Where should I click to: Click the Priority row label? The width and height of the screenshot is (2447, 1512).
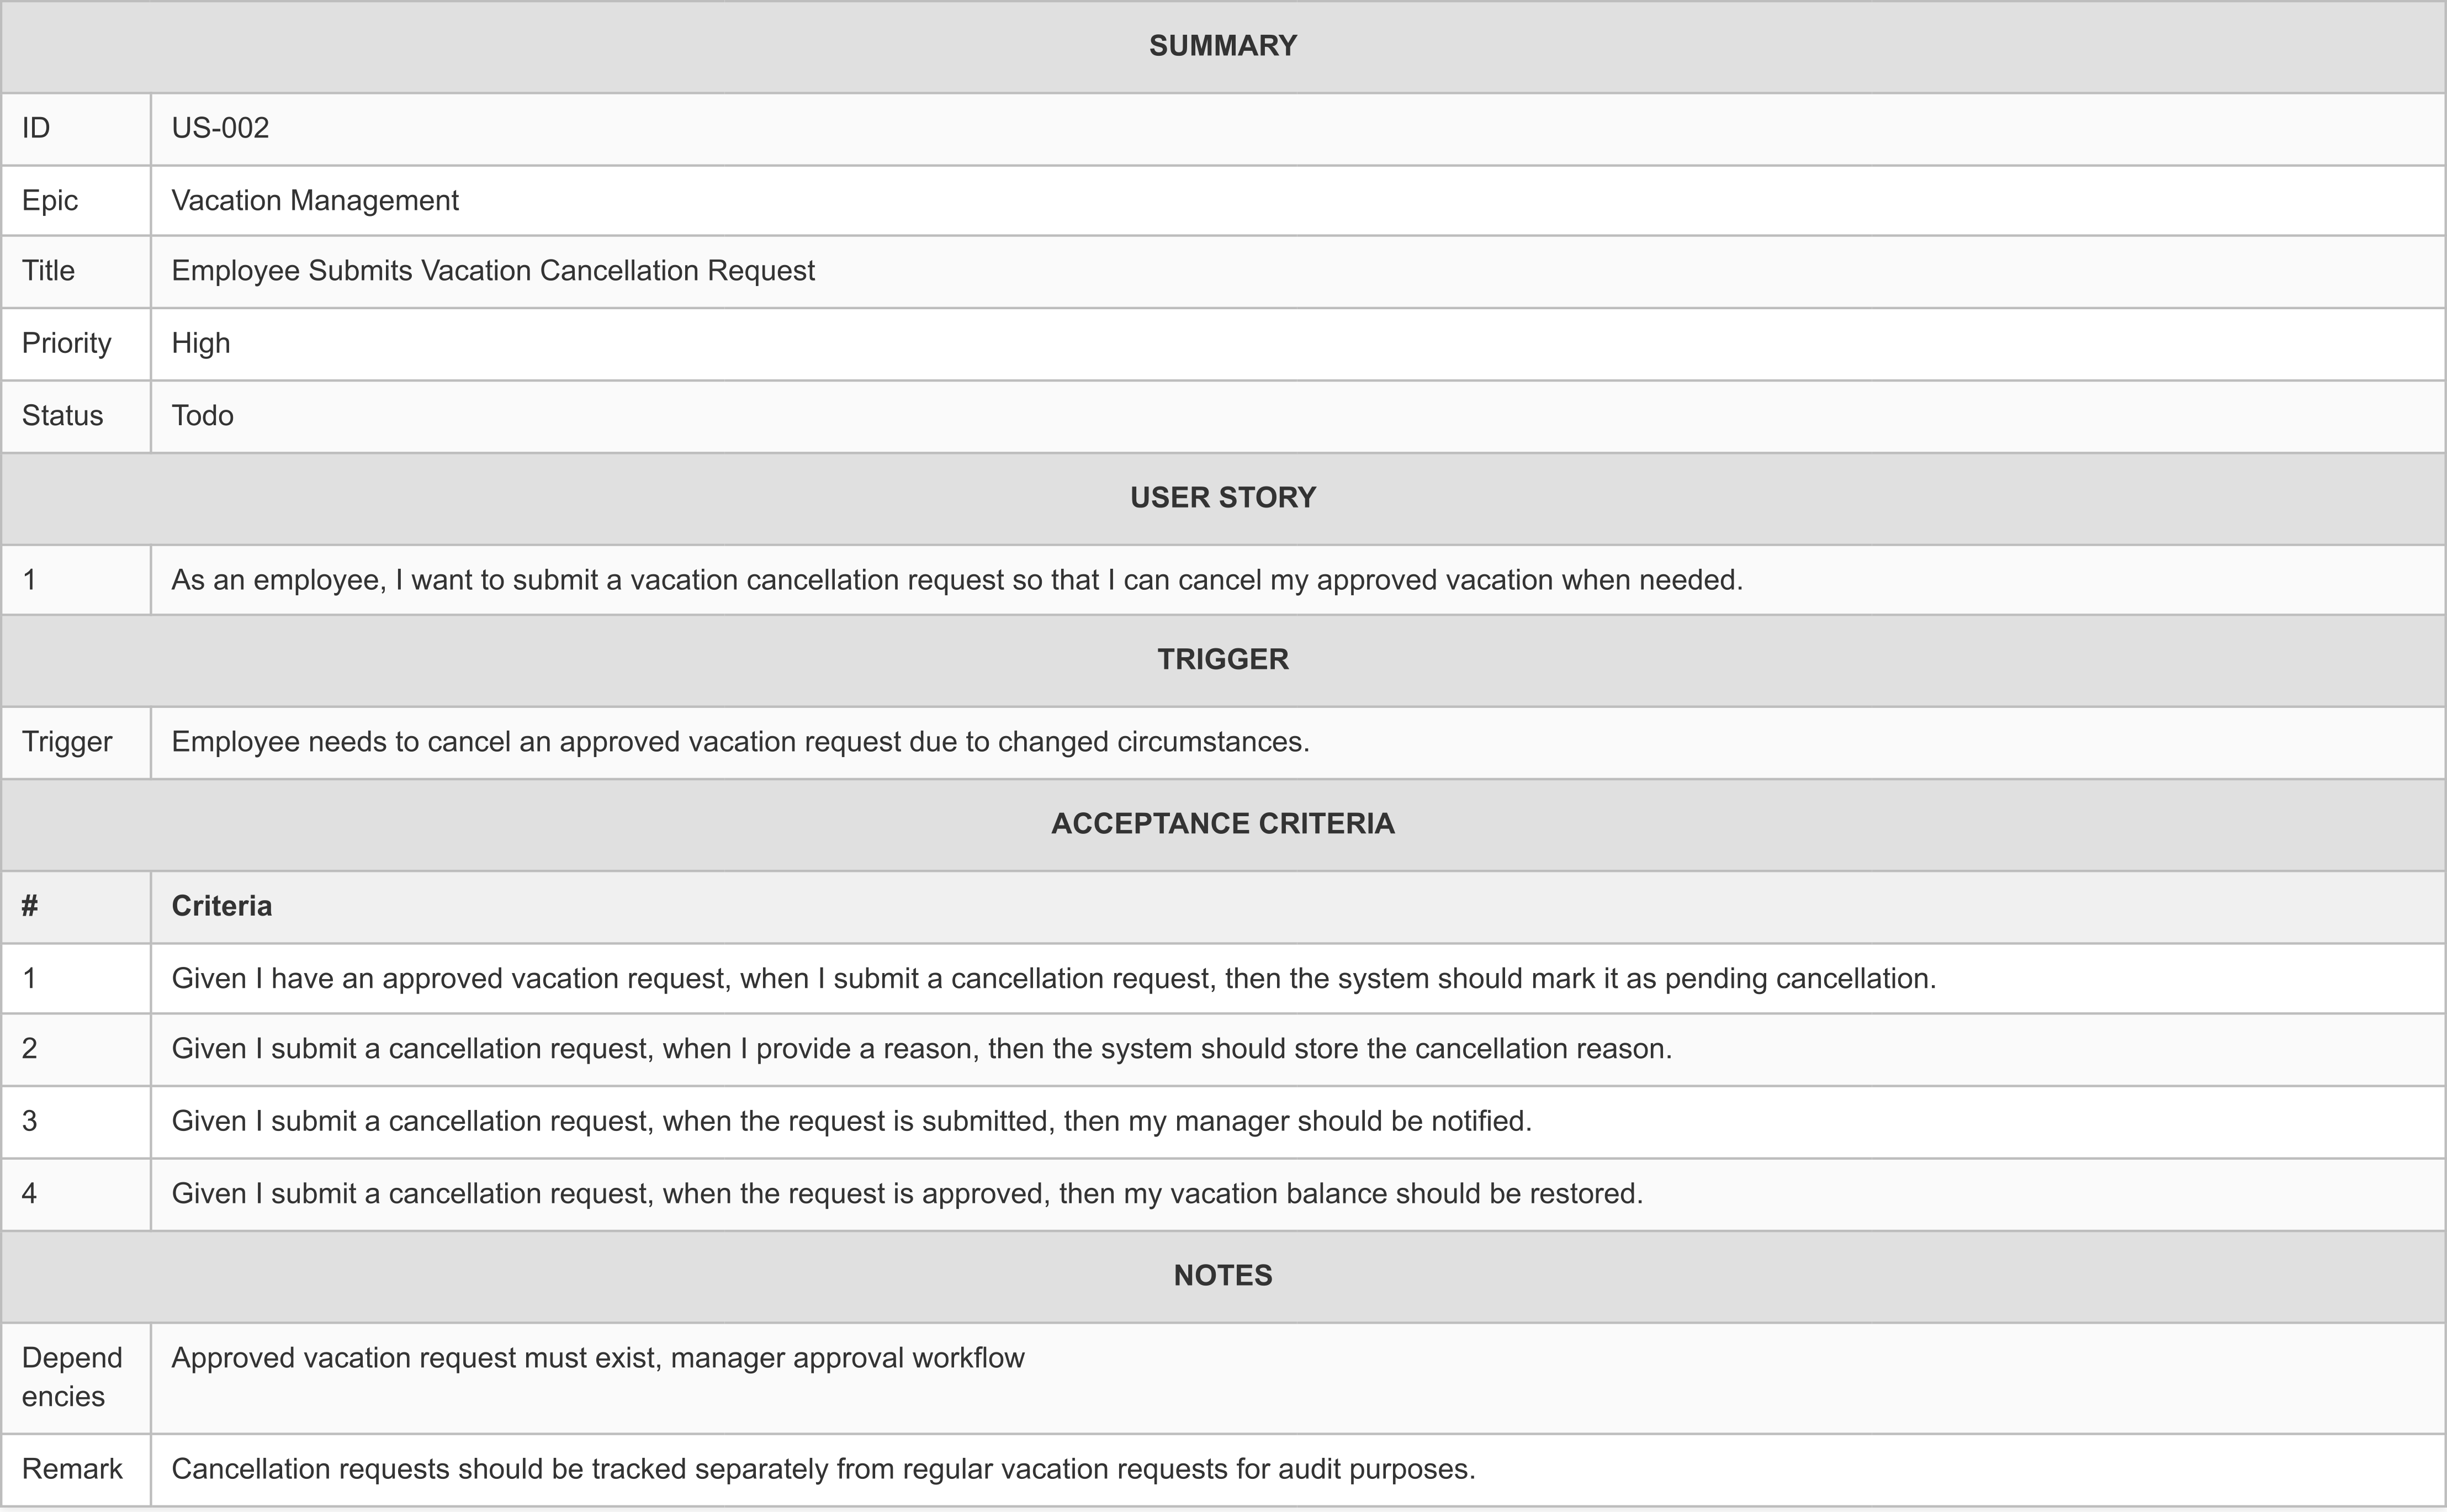(x=67, y=343)
